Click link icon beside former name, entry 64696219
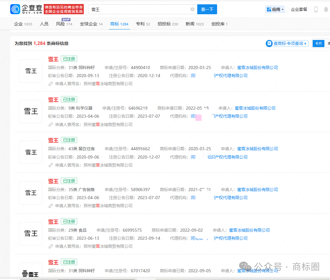330x280 pixels. click(x=51, y=125)
